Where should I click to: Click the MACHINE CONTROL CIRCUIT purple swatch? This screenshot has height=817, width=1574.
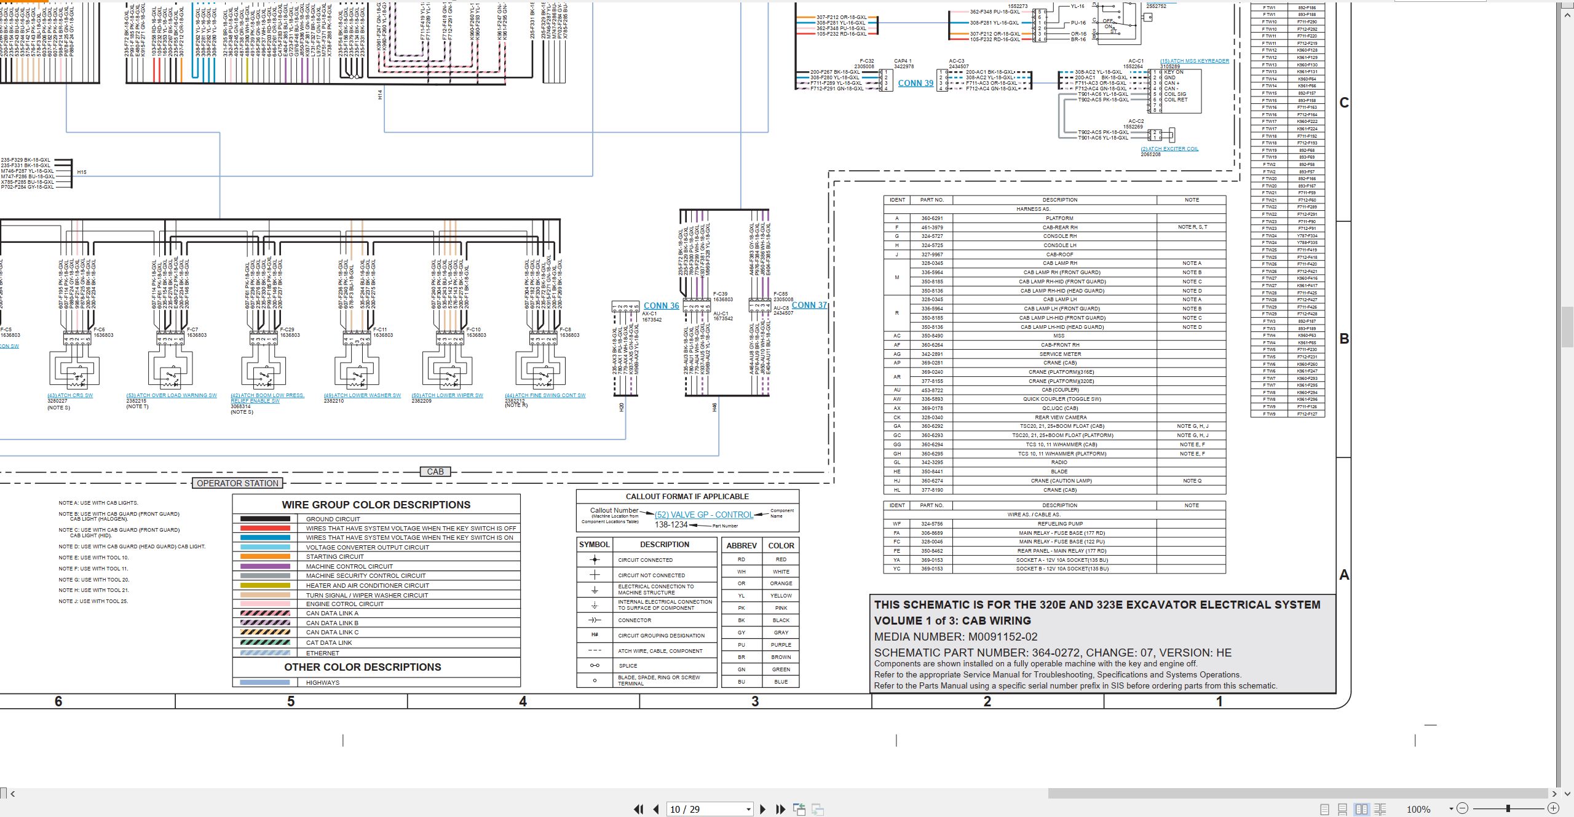tap(265, 566)
